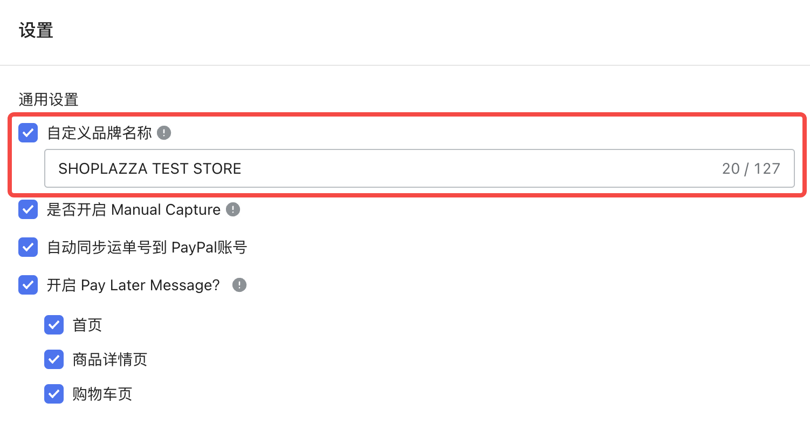Image resolution: width=810 pixels, height=423 pixels.
Task: Click the 自动同步运单号到 PayPal账号 label
Action: click(x=147, y=247)
